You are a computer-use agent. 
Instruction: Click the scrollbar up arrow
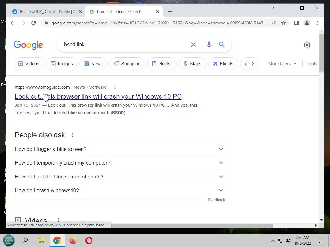(321, 32)
